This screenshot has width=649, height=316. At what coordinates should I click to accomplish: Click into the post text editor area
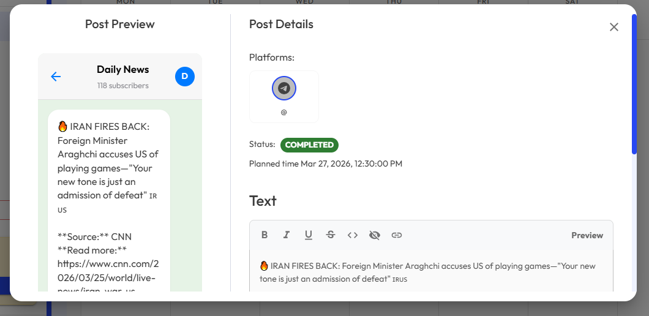[431, 271]
